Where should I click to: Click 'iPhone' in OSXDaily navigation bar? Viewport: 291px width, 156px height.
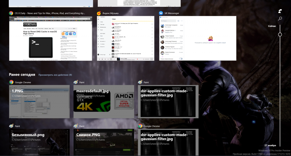tap(33, 29)
